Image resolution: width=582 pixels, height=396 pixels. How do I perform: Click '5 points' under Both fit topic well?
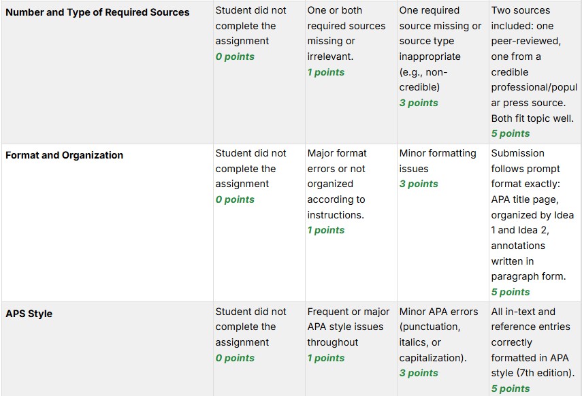[x=510, y=133]
